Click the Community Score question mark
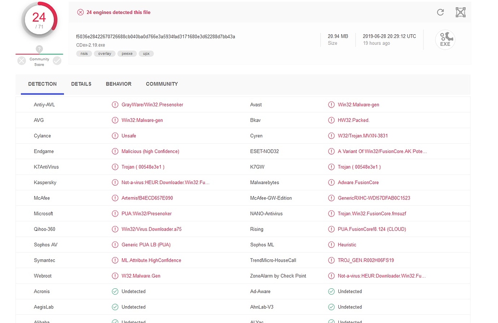498x323 pixels. click(x=39, y=48)
